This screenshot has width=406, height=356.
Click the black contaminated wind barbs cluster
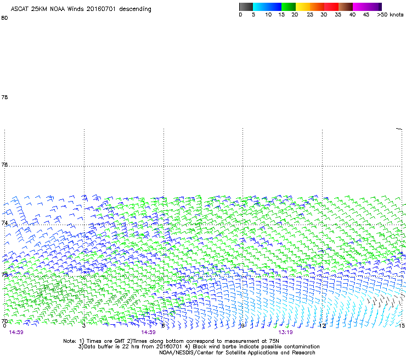click(385, 301)
